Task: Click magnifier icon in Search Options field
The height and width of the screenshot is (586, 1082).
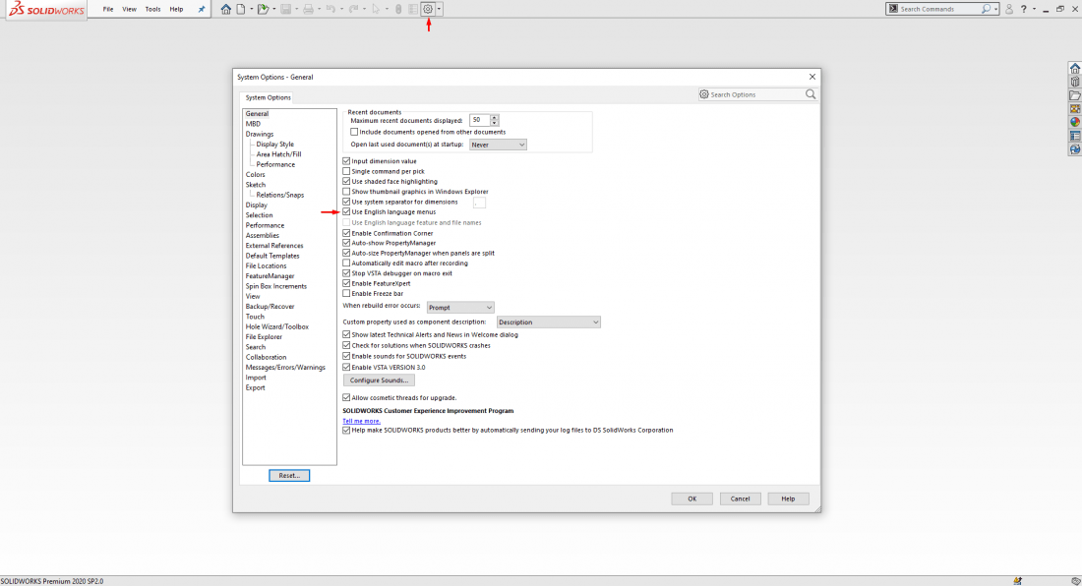Action: pos(811,94)
